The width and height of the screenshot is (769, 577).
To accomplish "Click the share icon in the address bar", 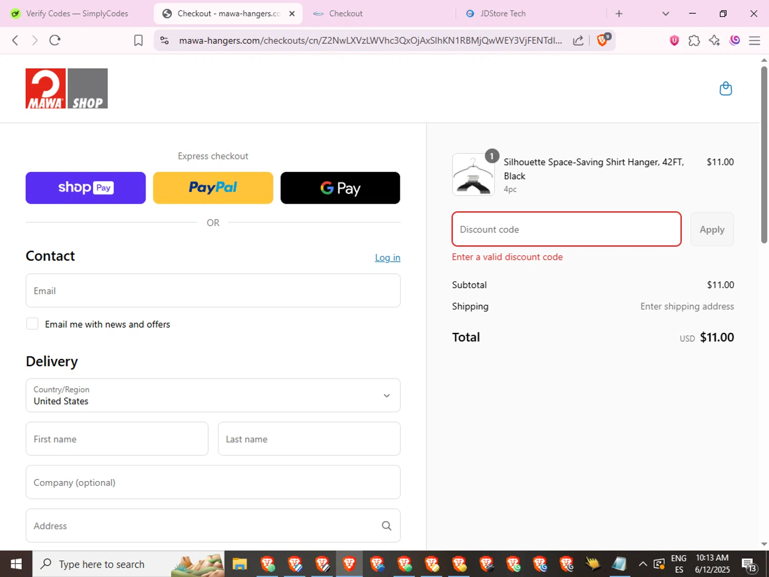I will pyautogui.click(x=578, y=41).
